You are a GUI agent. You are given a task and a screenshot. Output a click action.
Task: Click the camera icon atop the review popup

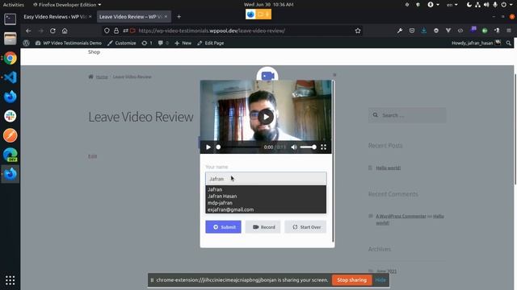pyautogui.click(x=267, y=76)
